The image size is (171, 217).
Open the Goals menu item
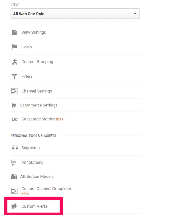[x=27, y=47]
